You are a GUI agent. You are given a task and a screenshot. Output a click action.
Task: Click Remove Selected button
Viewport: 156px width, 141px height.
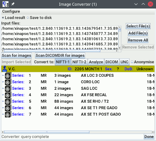click(138, 47)
